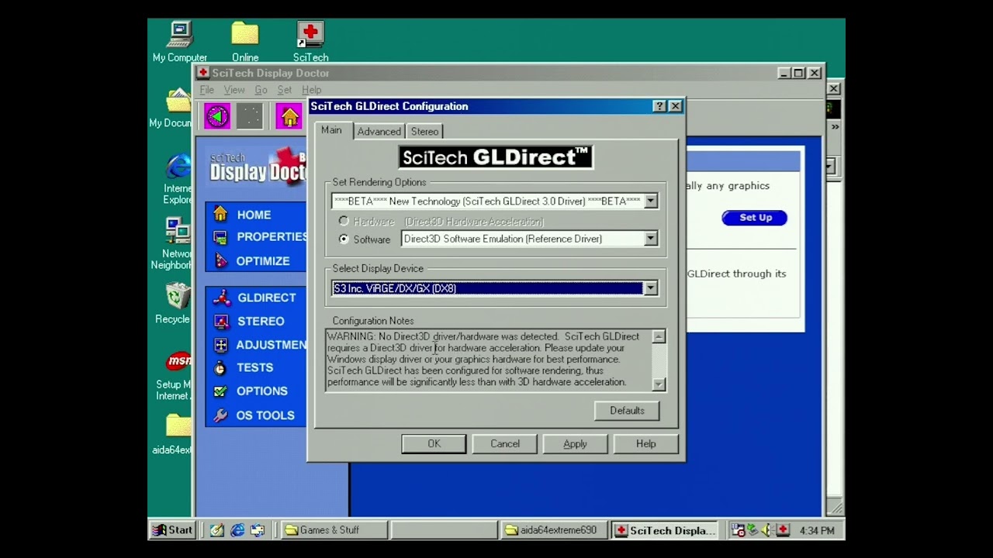Open the SciTech desktop shortcut
Screen dimensions: 993x558
pos(310,41)
